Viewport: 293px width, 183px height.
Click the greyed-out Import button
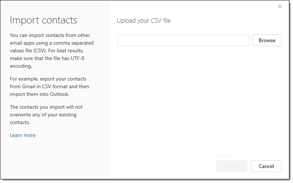click(231, 166)
